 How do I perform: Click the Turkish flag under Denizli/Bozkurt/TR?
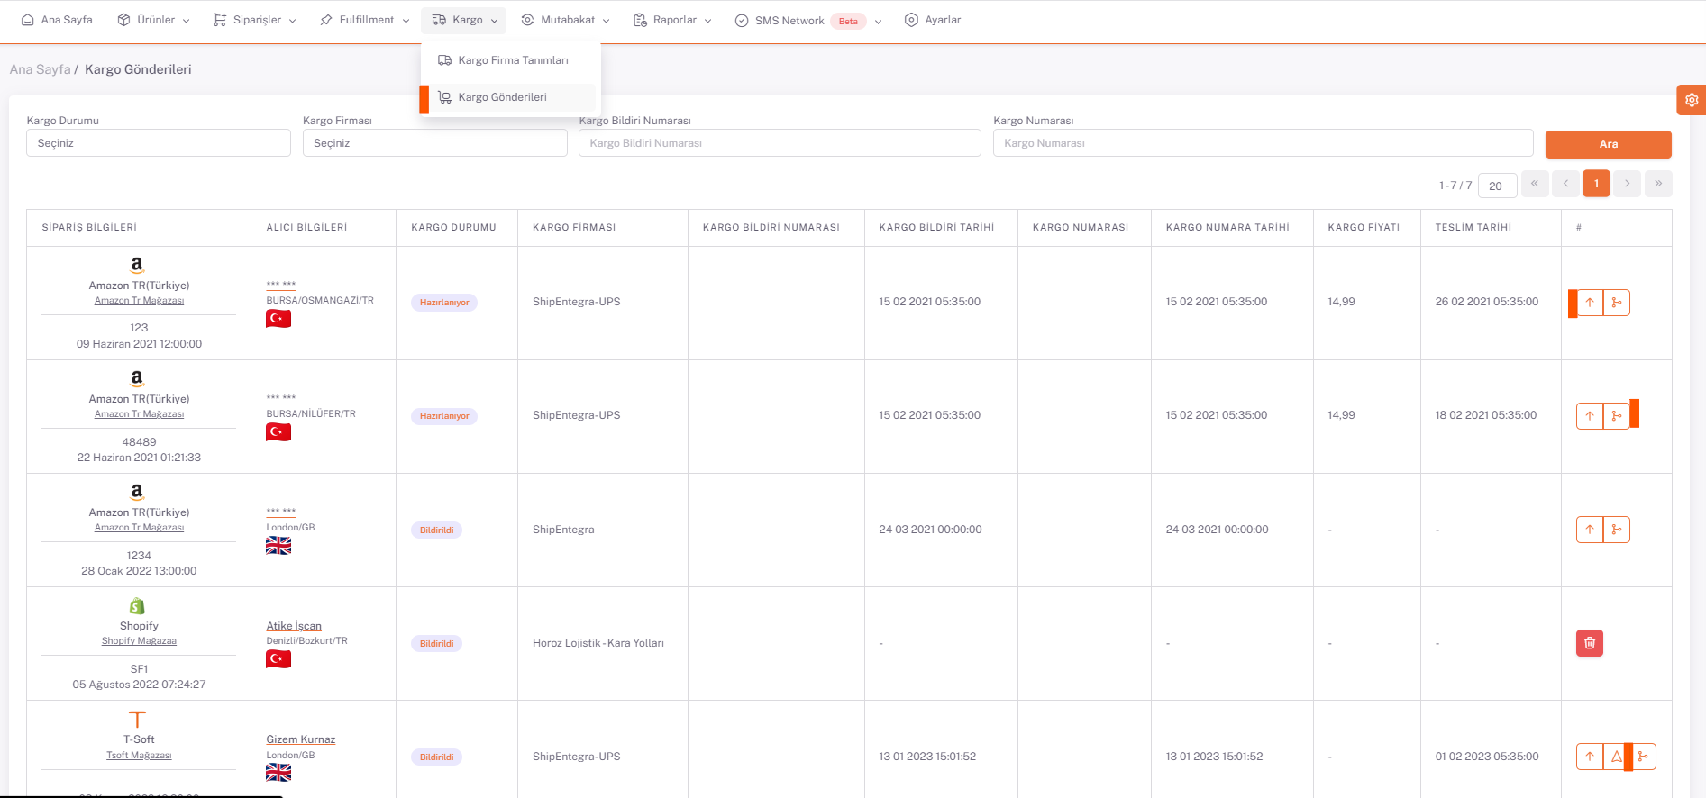[x=278, y=659]
